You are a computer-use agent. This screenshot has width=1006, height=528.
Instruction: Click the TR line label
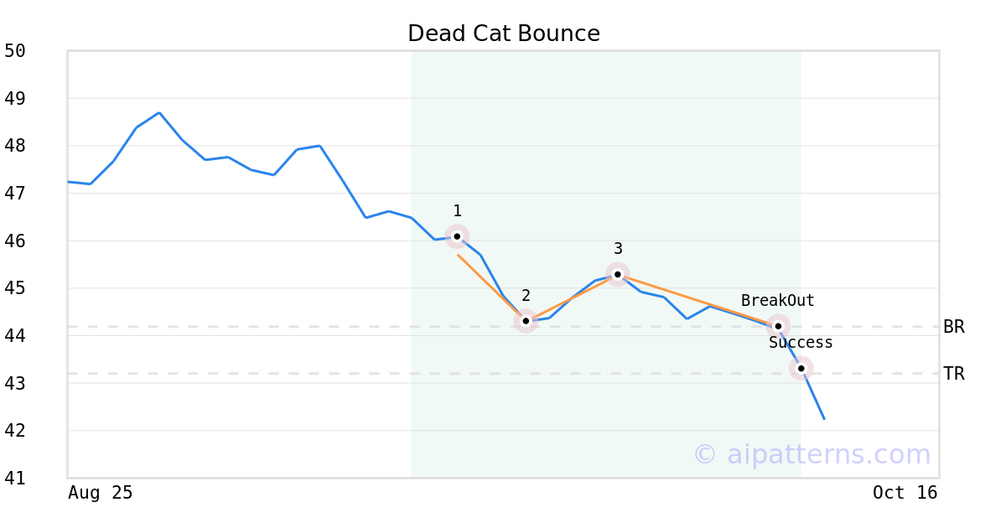tap(954, 374)
